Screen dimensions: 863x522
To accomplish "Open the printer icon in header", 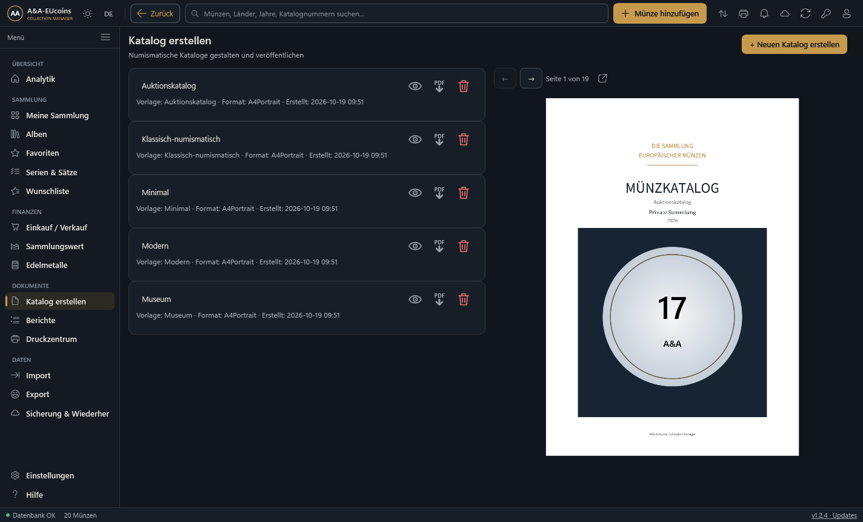I will tap(744, 13).
